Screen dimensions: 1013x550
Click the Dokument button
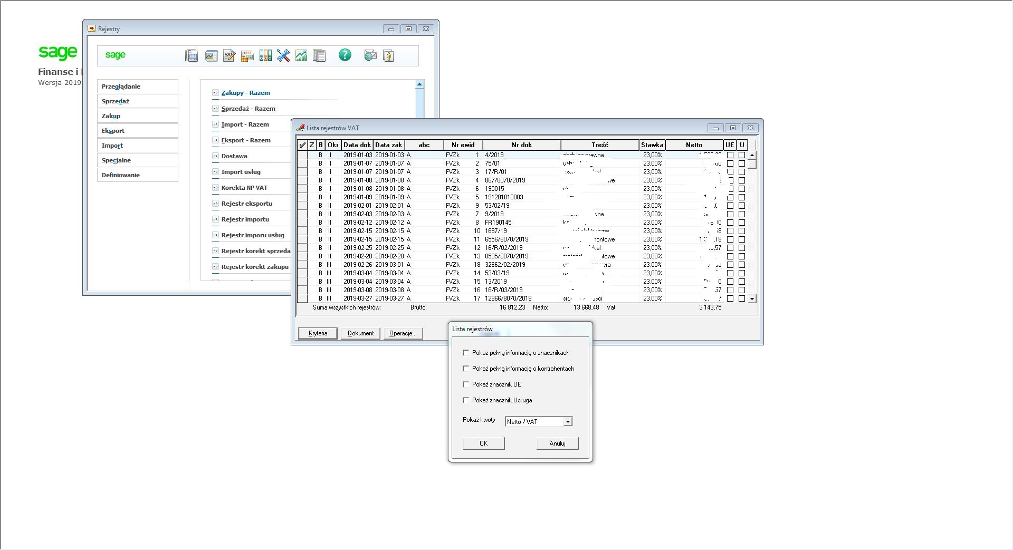click(x=361, y=333)
